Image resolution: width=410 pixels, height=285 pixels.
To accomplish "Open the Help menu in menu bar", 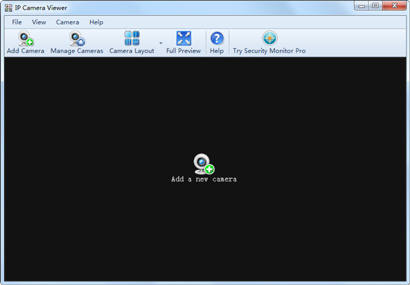I will pos(96,22).
